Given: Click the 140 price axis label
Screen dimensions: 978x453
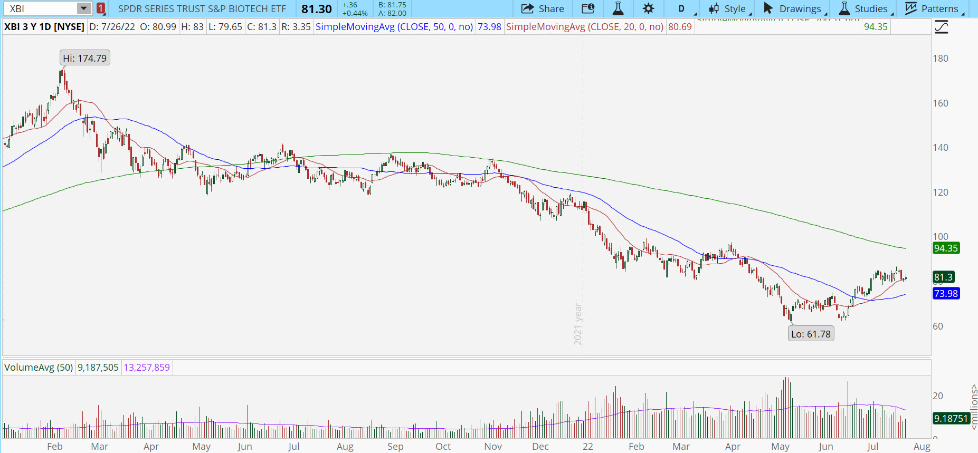Looking at the screenshot, I should pos(941,148).
